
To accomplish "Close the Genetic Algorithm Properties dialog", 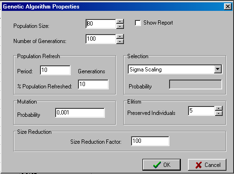I will coord(228,7).
